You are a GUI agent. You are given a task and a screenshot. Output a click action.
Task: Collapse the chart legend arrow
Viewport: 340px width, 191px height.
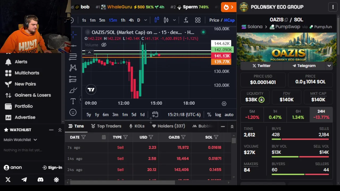point(90,52)
